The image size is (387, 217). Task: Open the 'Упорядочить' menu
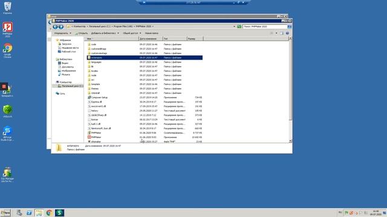(62, 33)
